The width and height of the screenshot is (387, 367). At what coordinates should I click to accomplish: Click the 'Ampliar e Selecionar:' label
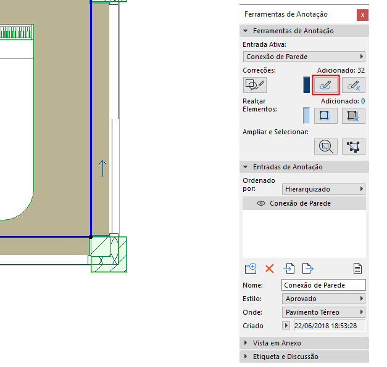[275, 132]
